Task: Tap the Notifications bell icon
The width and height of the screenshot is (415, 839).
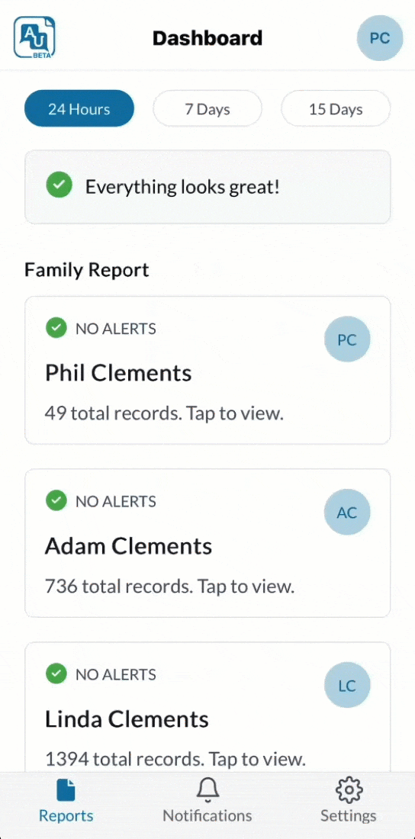Action: (207, 790)
